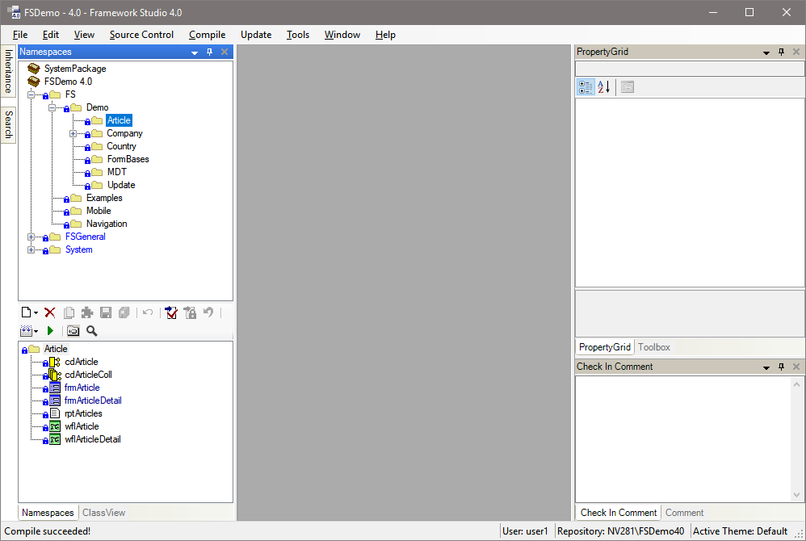This screenshot has width=806, height=541.
Task: Open the search magnifier tool
Action: click(91, 330)
